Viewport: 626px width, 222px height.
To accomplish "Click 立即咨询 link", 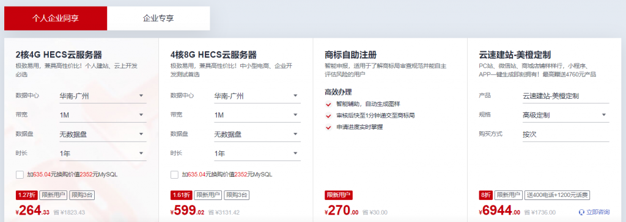I will (598, 212).
